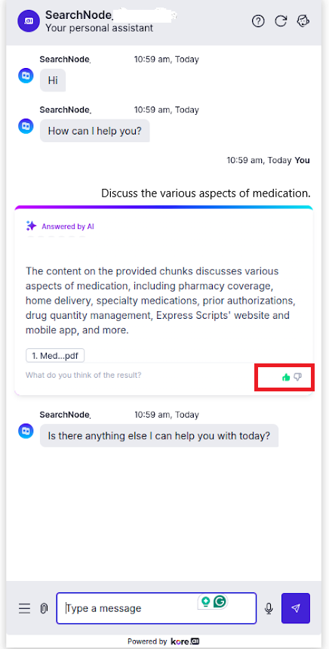Screen dimensions: 329x649
Task: Click the help question mark icon
Action: click(258, 21)
